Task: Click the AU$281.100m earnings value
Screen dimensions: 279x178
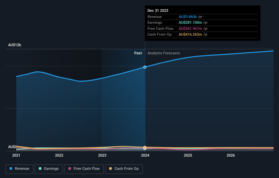Action: tap(190, 22)
